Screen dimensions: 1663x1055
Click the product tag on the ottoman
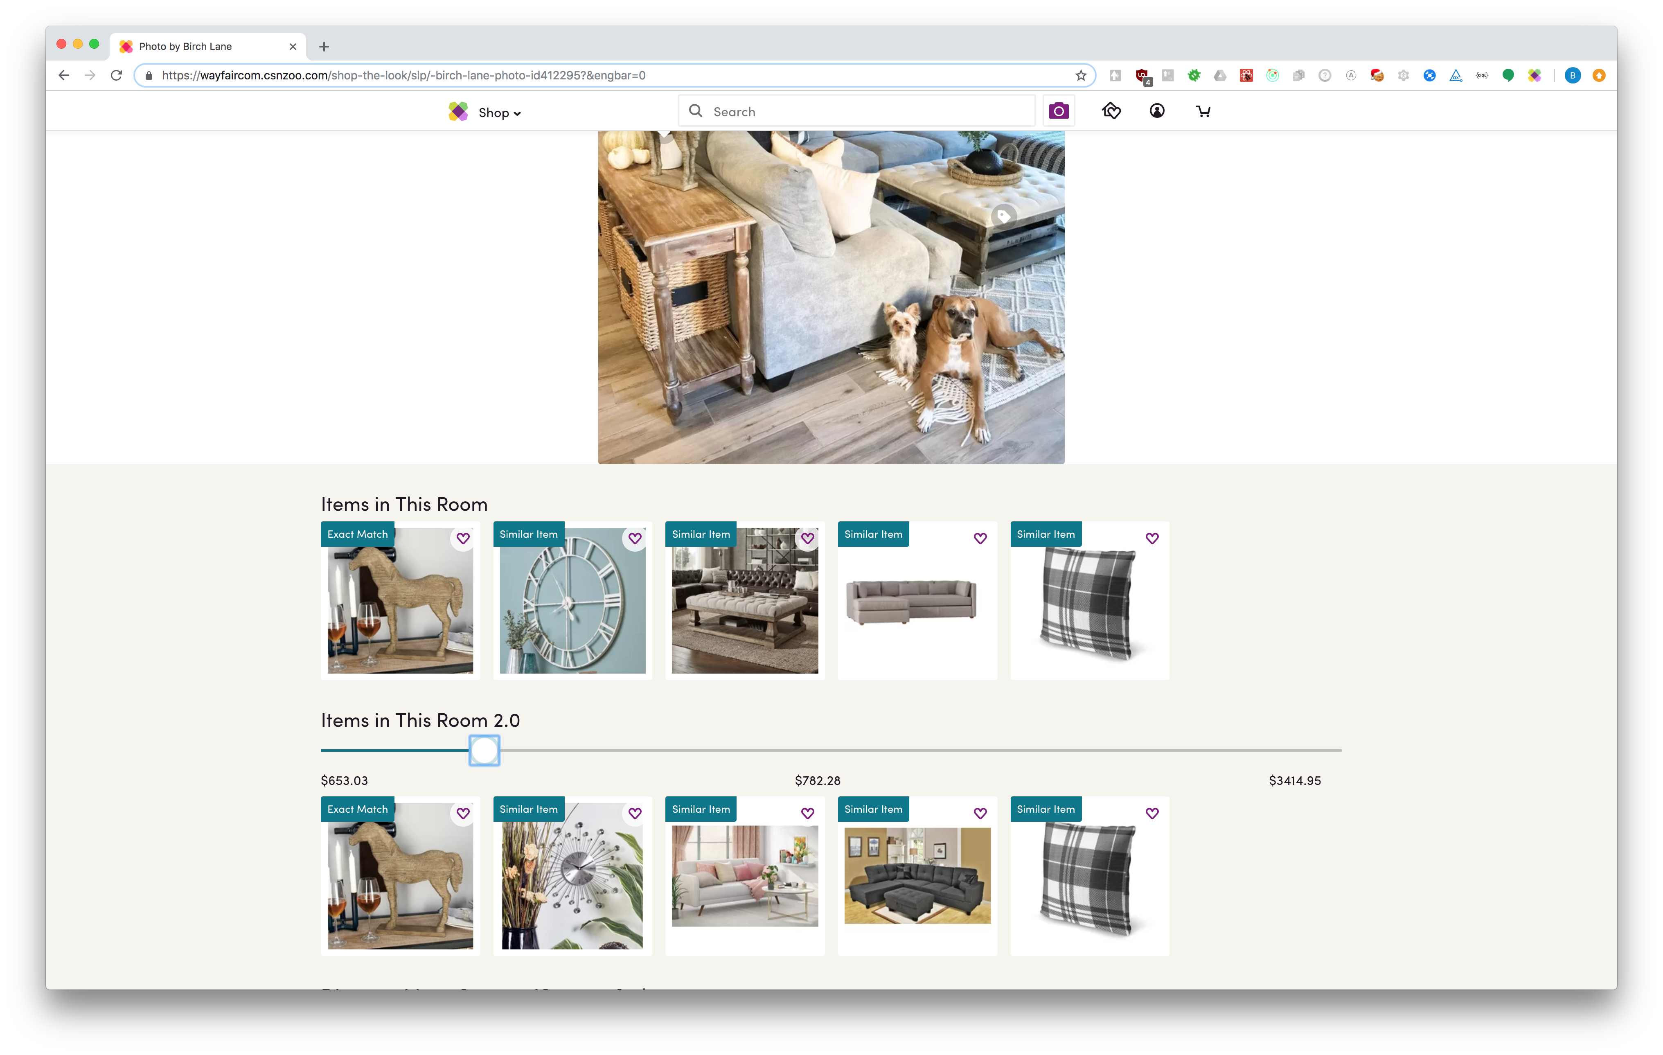tap(1003, 216)
